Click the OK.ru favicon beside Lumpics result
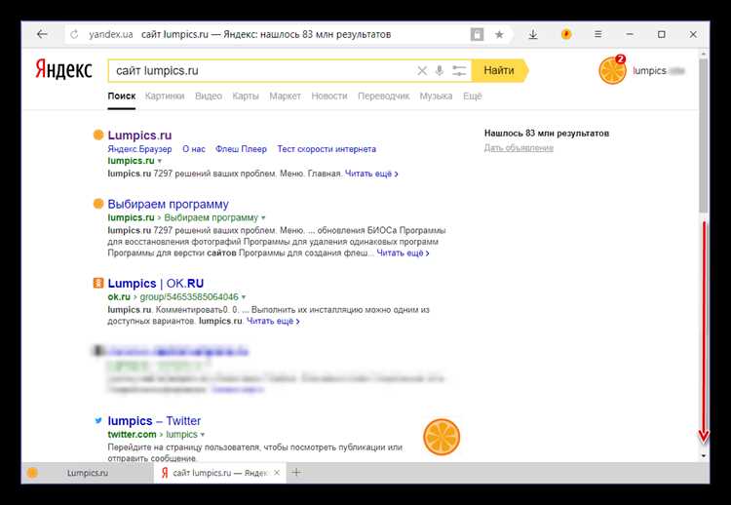Image resolution: width=731 pixels, height=505 pixels. (97, 283)
